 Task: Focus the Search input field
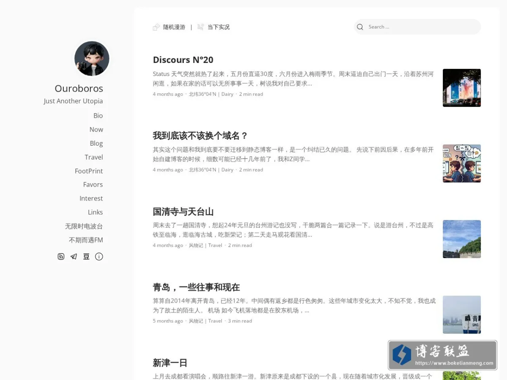417,27
